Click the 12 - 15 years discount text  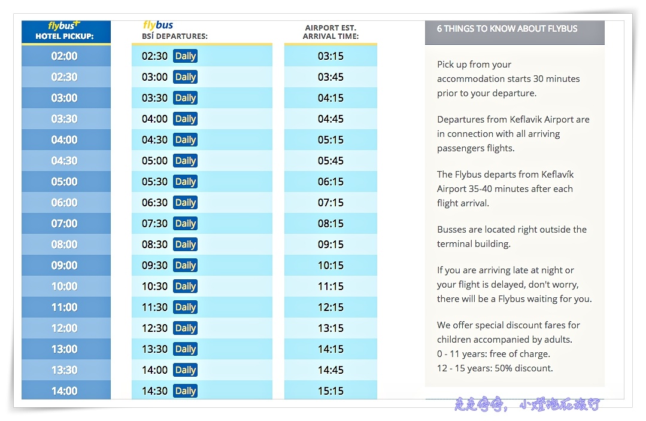pyautogui.click(x=495, y=368)
